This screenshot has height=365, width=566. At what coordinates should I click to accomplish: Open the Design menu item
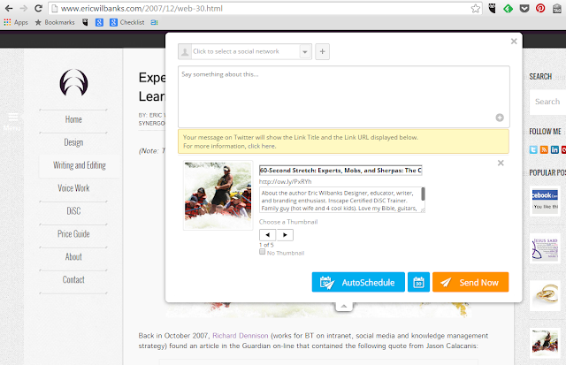(x=73, y=142)
